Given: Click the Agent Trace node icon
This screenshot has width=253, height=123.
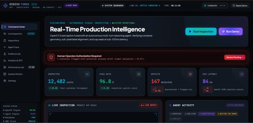Looking at the screenshot, I should [5, 47].
